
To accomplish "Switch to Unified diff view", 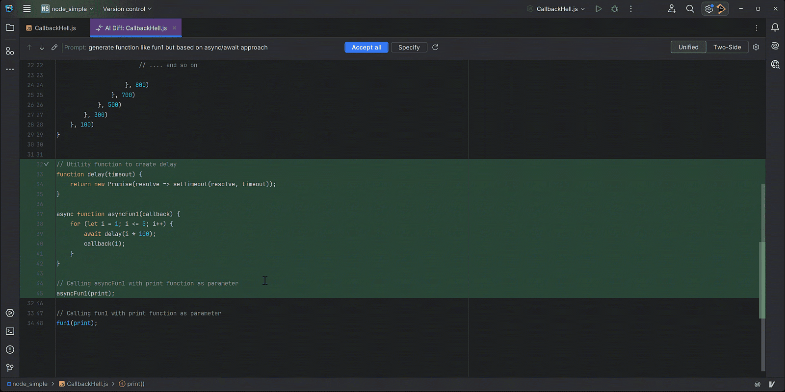I will pos(688,47).
